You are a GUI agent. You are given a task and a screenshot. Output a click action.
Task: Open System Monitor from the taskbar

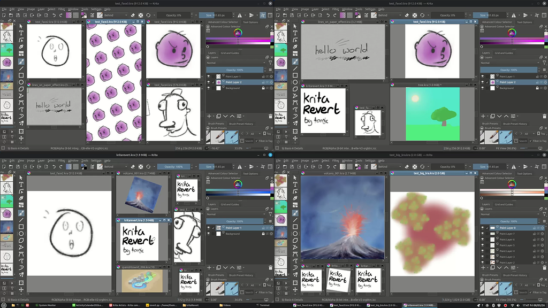click(x=45, y=305)
